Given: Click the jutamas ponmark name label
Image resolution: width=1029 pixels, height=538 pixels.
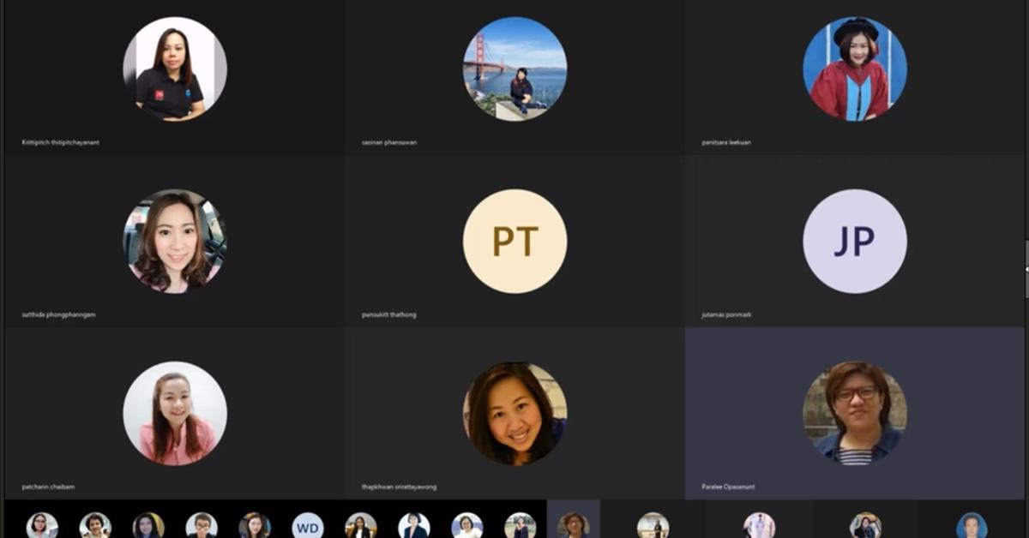Looking at the screenshot, I should point(726,314).
